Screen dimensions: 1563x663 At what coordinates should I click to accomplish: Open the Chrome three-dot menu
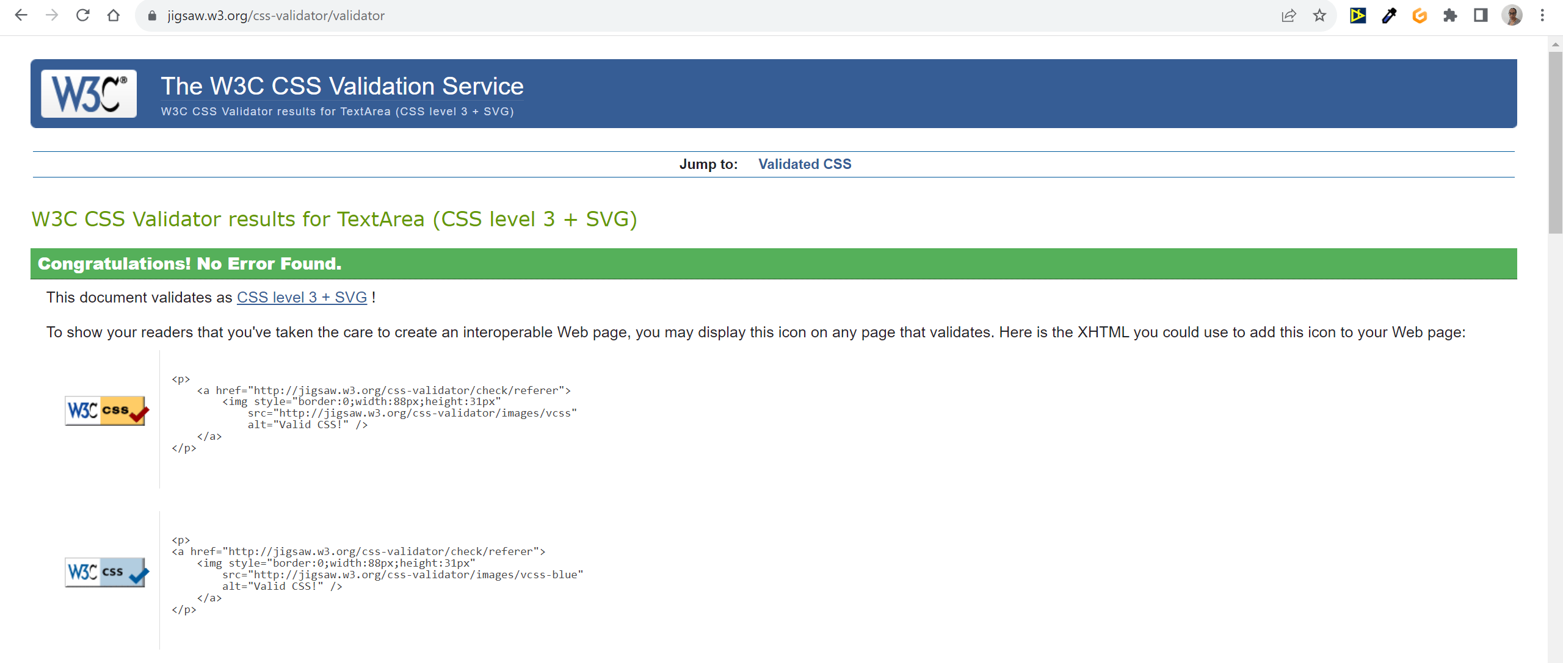[1542, 15]
